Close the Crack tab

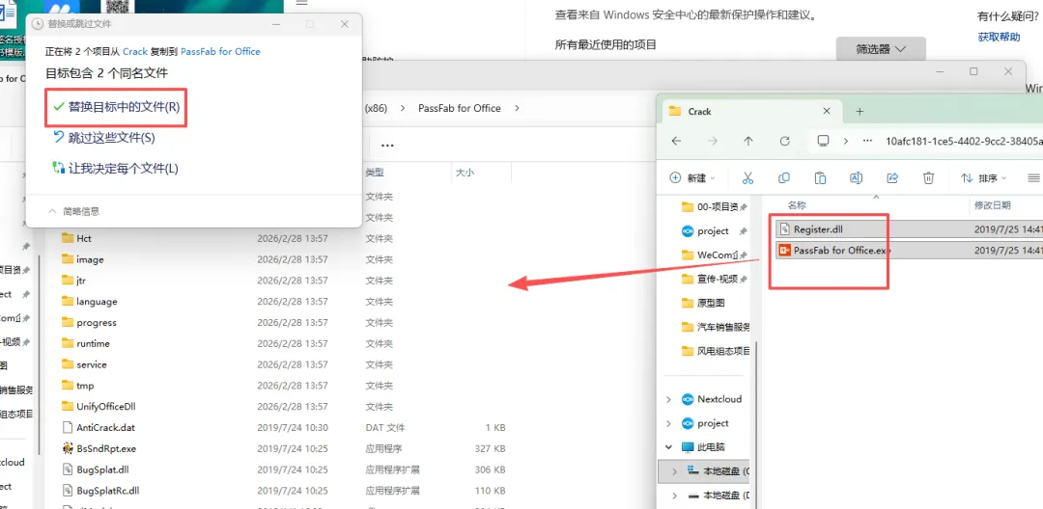(826, 112)
